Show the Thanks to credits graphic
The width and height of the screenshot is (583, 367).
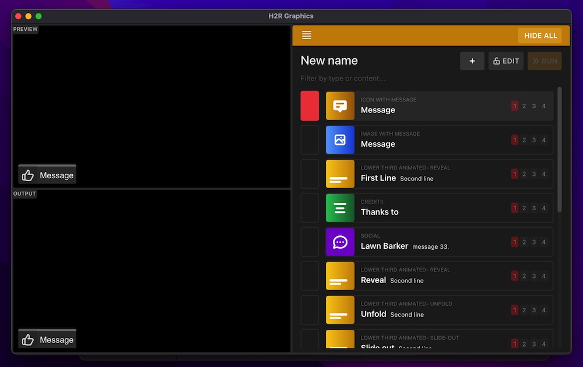[310, 208]
